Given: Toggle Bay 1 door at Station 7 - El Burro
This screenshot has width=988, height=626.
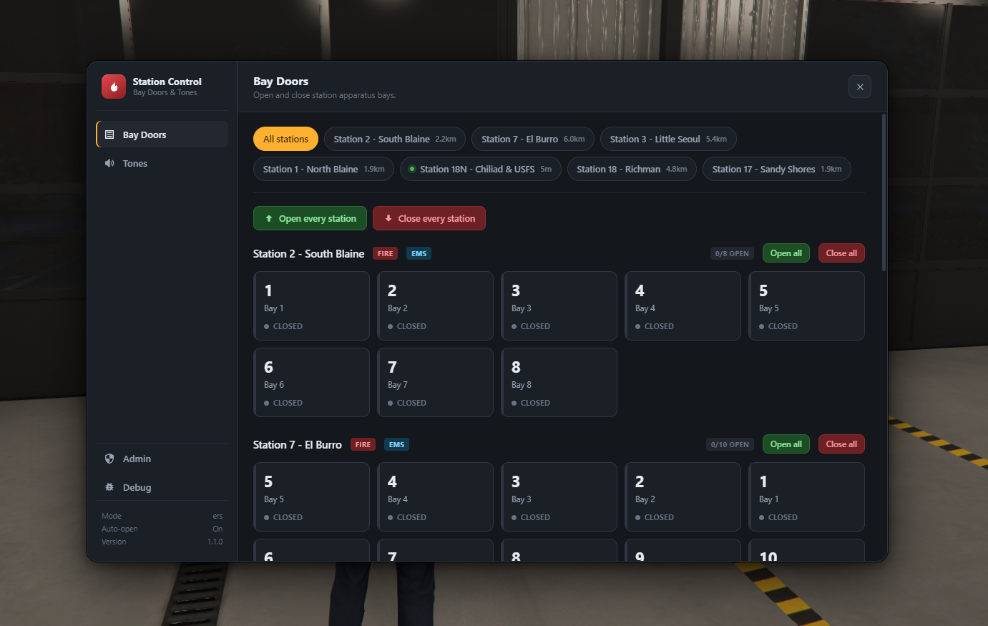Looking at the screenshot, I should (x=806, y=497).
